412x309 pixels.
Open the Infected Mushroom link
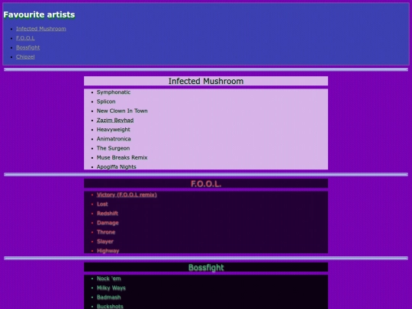tap(41, 29)
